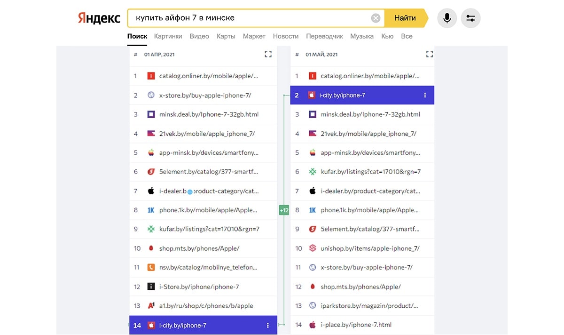Click the nsv.by orange favicon
This screenshot has height=335, width=564.
151,267
